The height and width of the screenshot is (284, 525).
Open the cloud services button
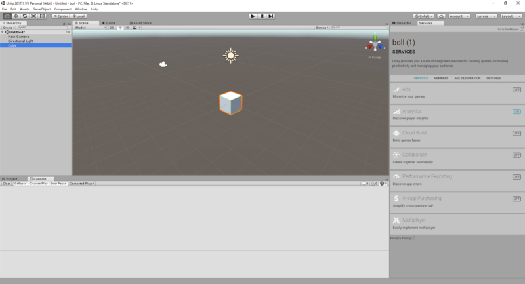(441, 16)
